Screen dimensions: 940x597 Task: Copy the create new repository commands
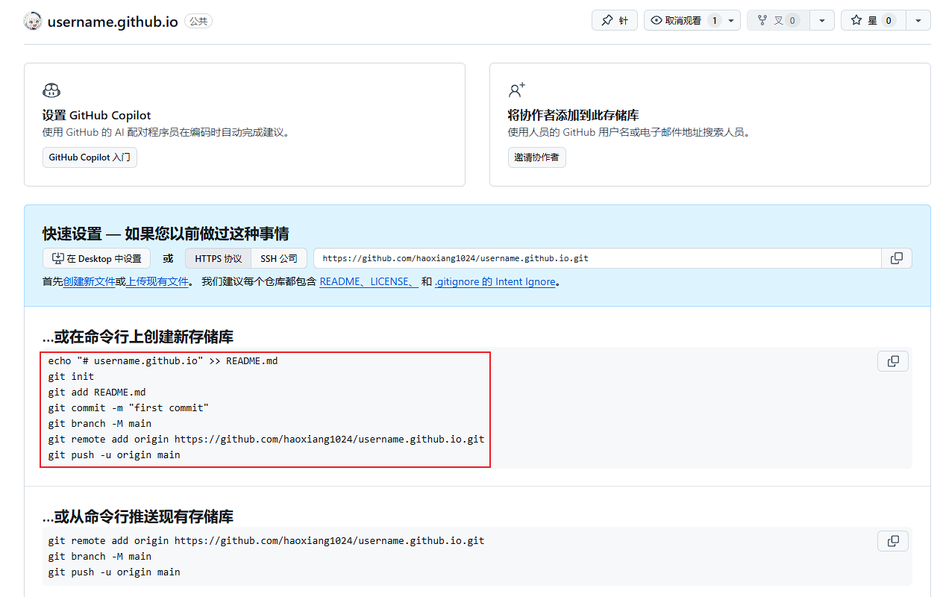click(893, 361)
